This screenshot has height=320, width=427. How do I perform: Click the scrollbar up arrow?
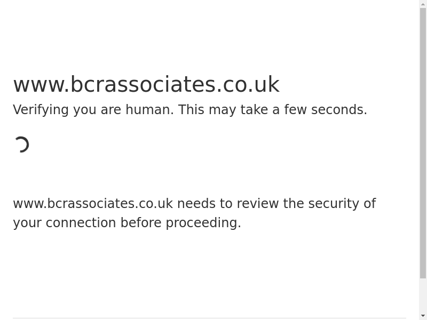click(x=423, y=4)
